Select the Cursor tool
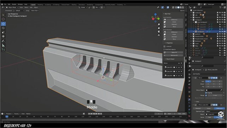The width and height of the screenshot is (227, 128). [x=3, y=19]
